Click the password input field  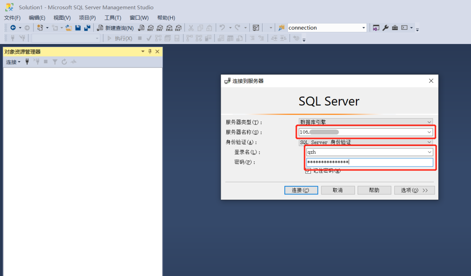pos(369,162)
